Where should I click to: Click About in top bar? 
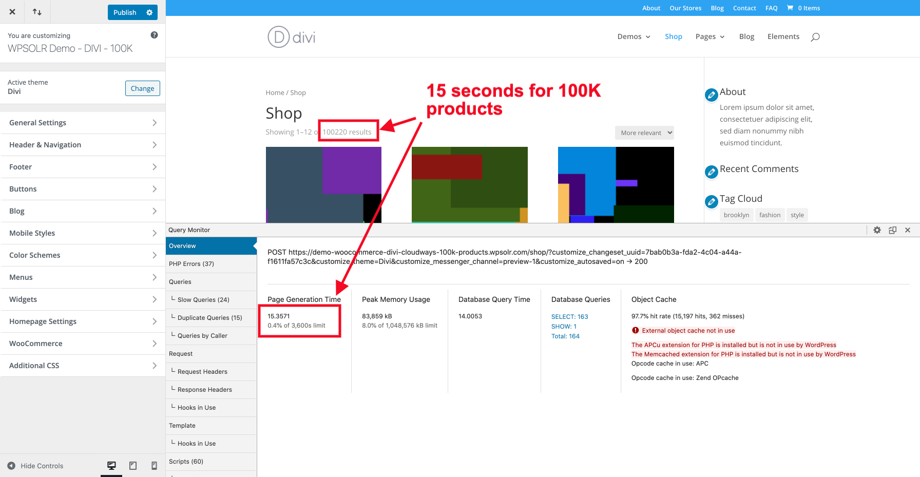651,8
